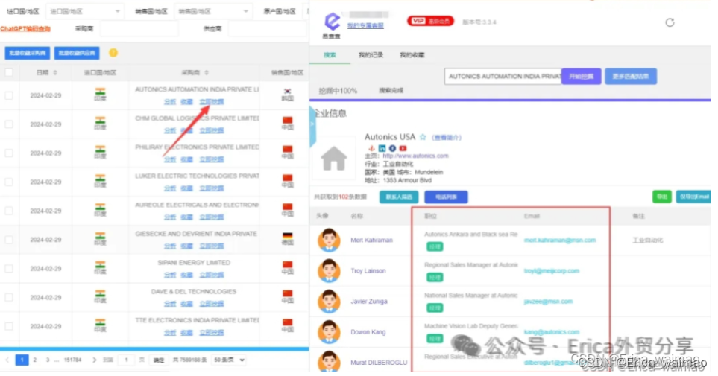
Task: Click the 仅导出Email button
Action: tap(693, 197)
